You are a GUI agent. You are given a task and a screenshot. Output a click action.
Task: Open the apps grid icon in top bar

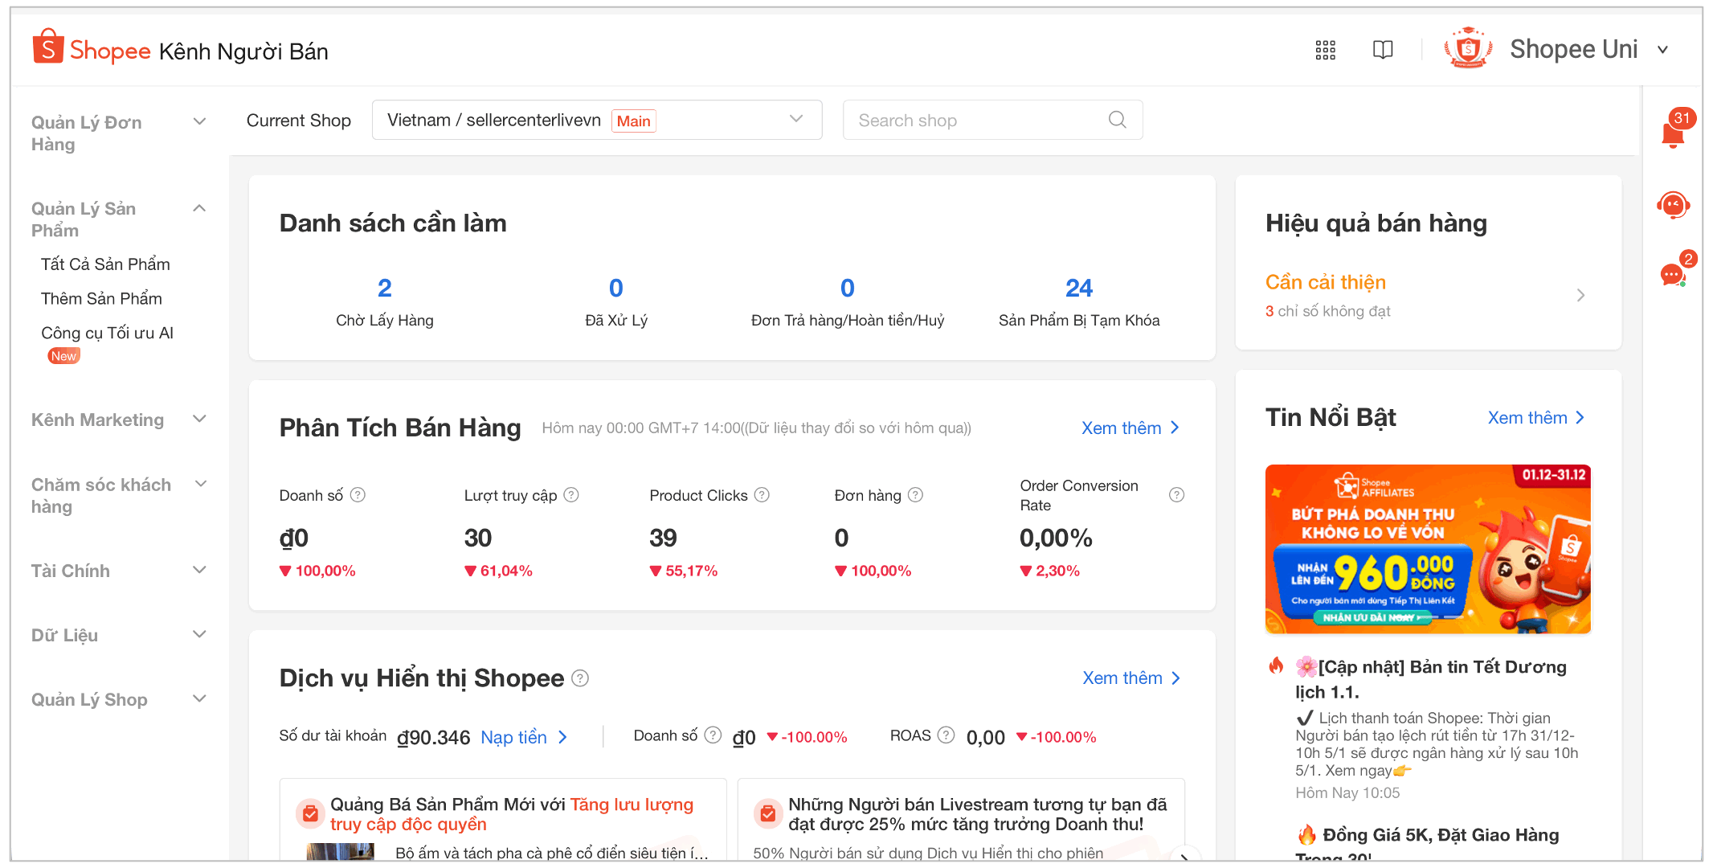coord(1325,50)
